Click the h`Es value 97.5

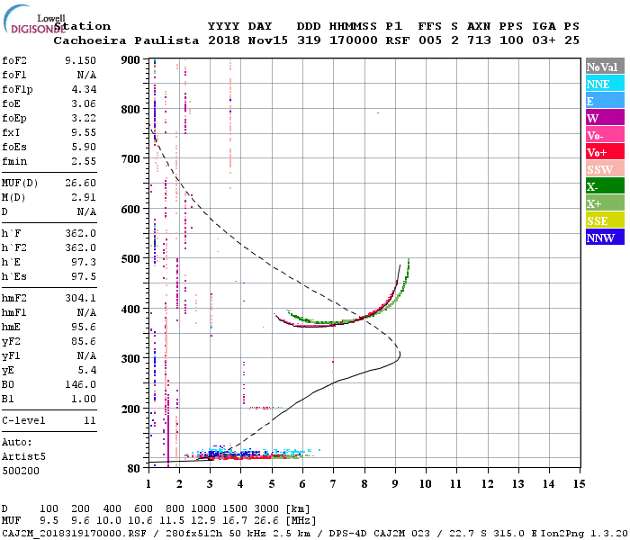84,277
